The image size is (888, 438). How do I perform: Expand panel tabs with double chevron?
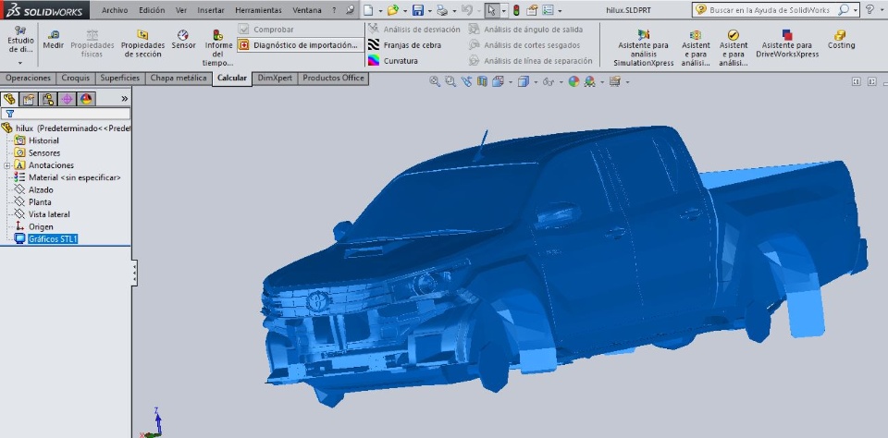point(125,99)
